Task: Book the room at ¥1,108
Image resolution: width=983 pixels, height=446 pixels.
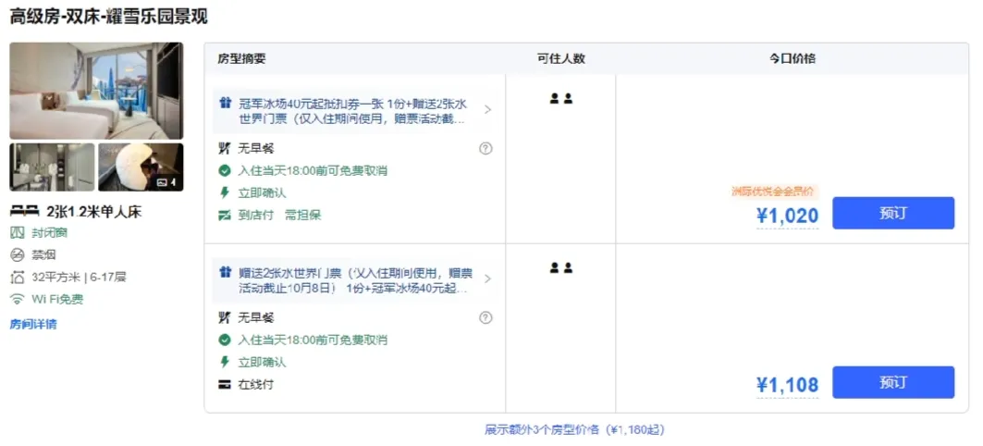Action: click(x=892, y=382)
